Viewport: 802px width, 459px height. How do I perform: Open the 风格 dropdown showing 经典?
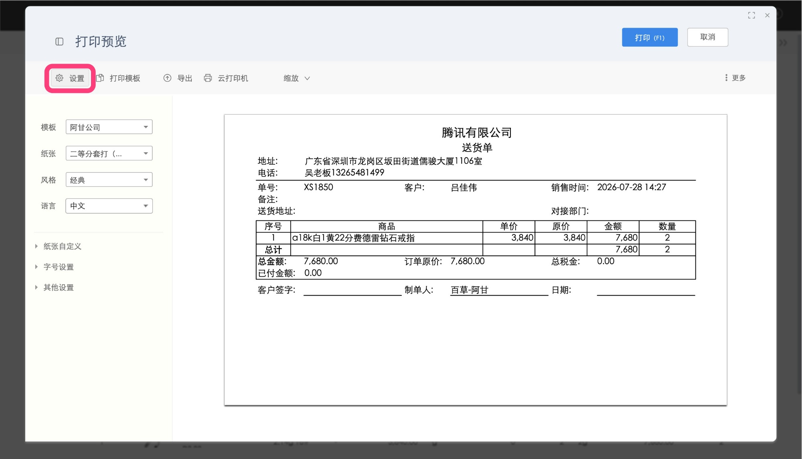point(109,180)
